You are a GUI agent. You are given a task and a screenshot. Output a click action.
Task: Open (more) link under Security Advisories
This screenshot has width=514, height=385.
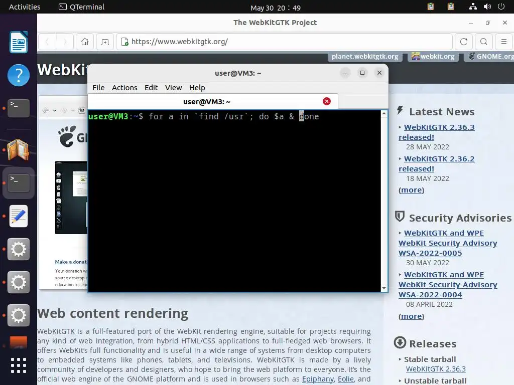click(x=411, y=317)
